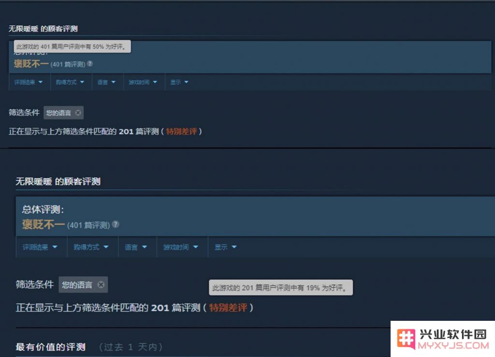Click the 兴业软件园 watermark logo
This screenshot has height=357, width=495.
(x=443, y=339)
